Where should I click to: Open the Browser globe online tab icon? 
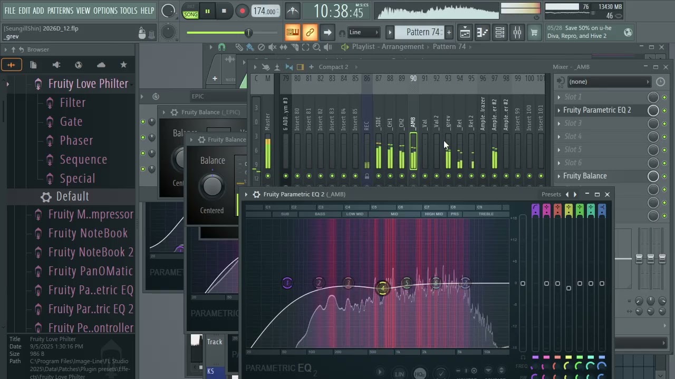coord(79,65)
